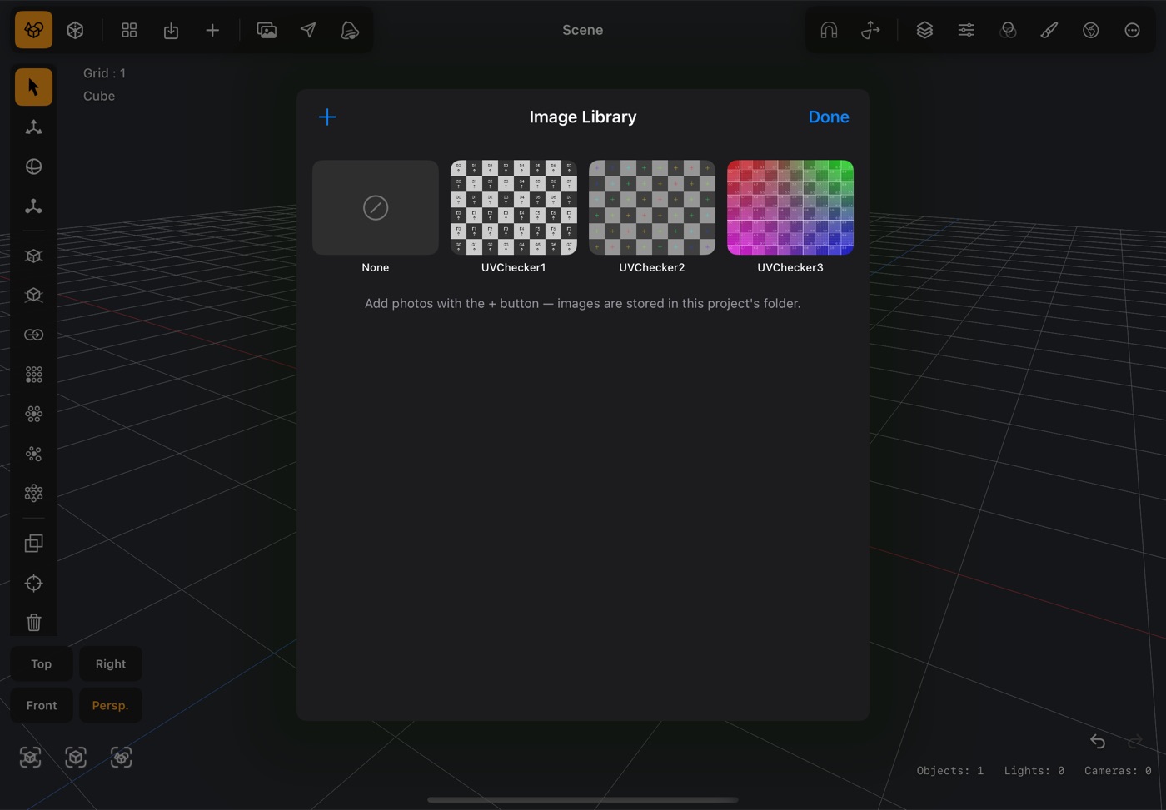
Task: Choose the UVChecker2 thumbnail
Action: tap(652, 207)
